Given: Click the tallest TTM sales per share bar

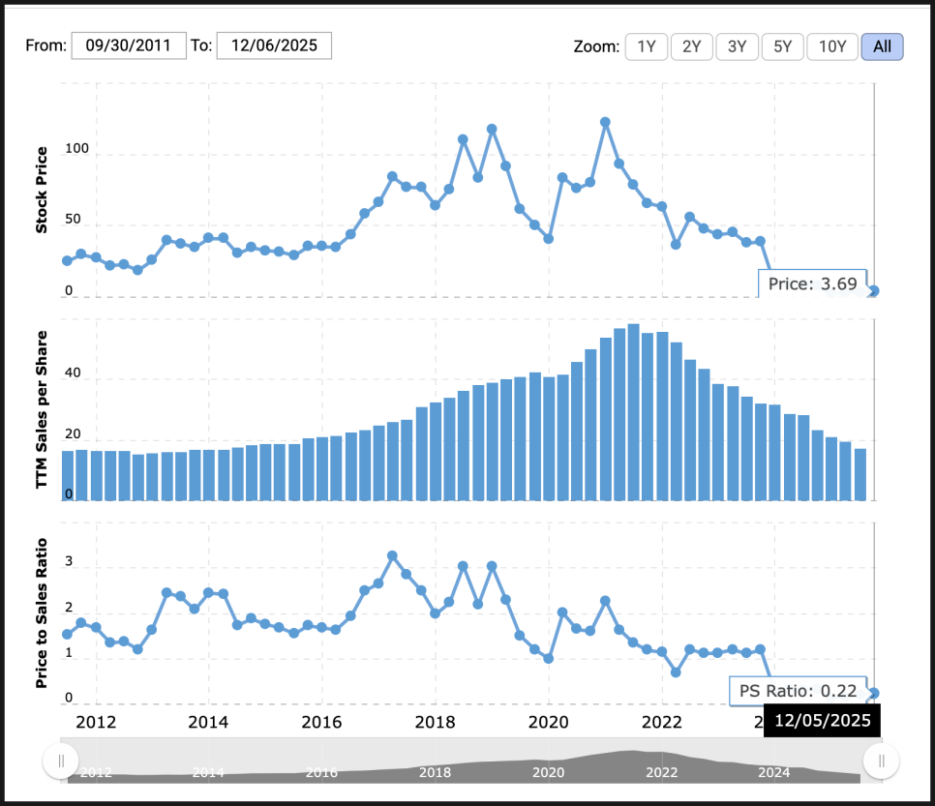Looking at the screenshot, I should [633, 412].
